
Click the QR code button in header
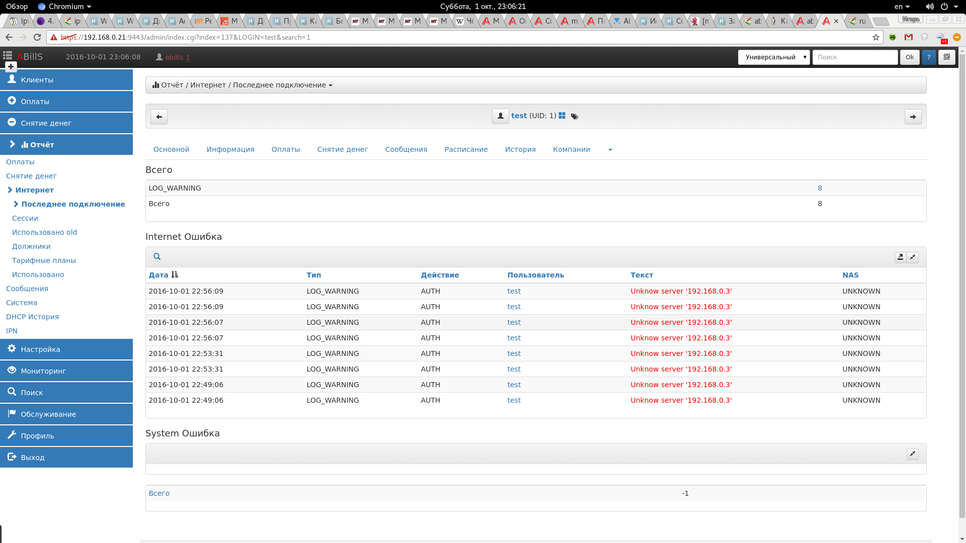coord(946,57)
